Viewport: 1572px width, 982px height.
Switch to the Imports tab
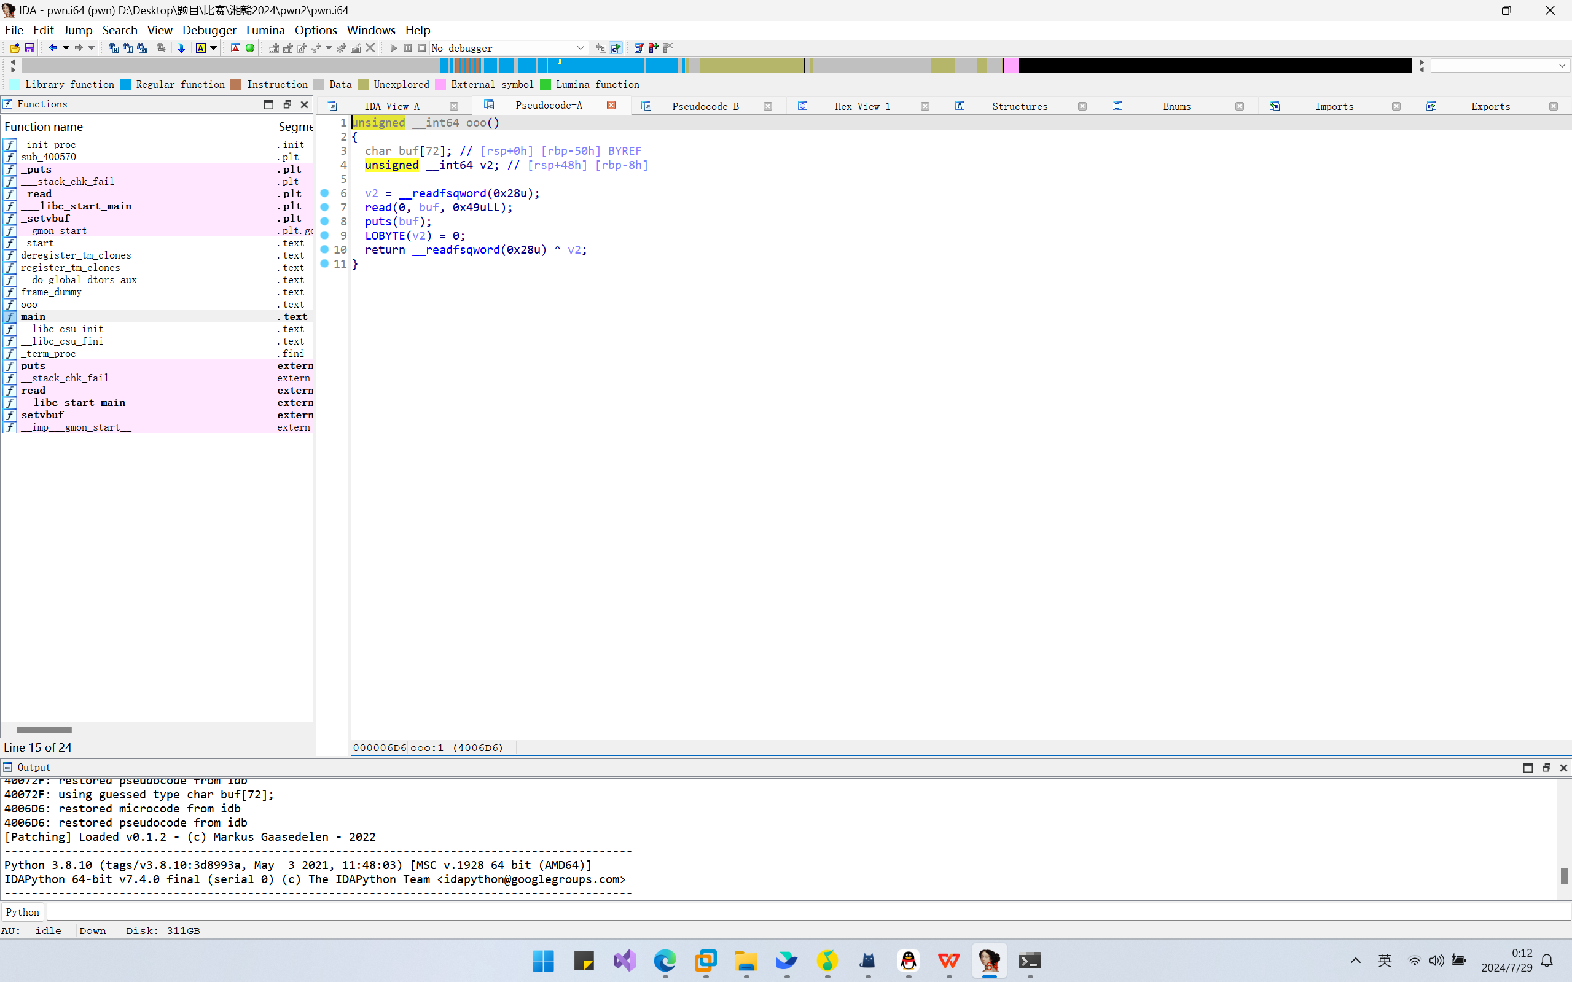[1334, 106]
